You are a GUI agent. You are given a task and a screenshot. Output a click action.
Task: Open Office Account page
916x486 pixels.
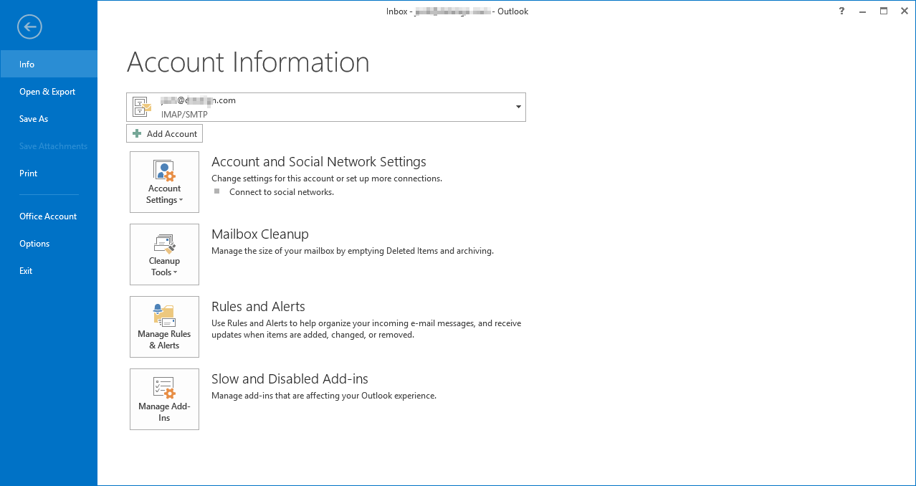pos(49,216)
